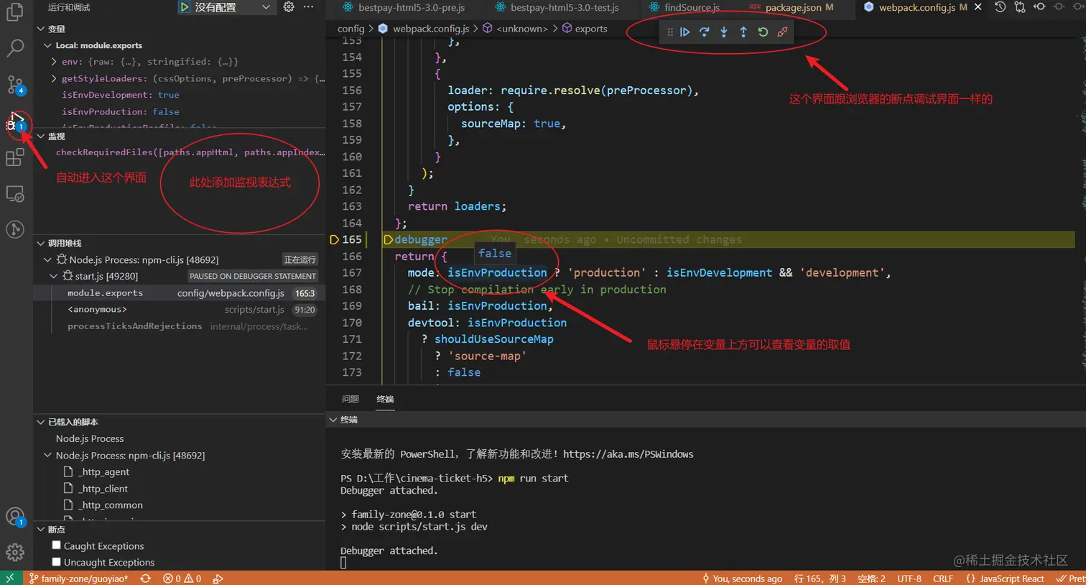Click Continue in the debug toolbar
This screenshot has height=585, width=1086.
[x=684, y=32]
